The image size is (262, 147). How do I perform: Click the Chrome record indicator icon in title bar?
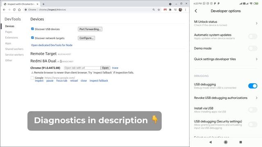170,4
